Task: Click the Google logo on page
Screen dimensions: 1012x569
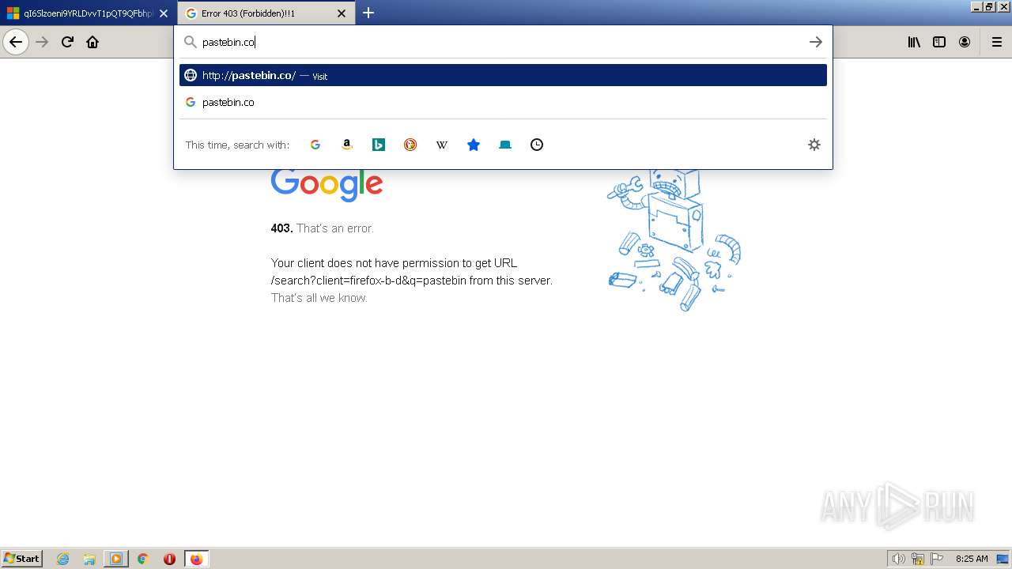Action: [327, 185]
